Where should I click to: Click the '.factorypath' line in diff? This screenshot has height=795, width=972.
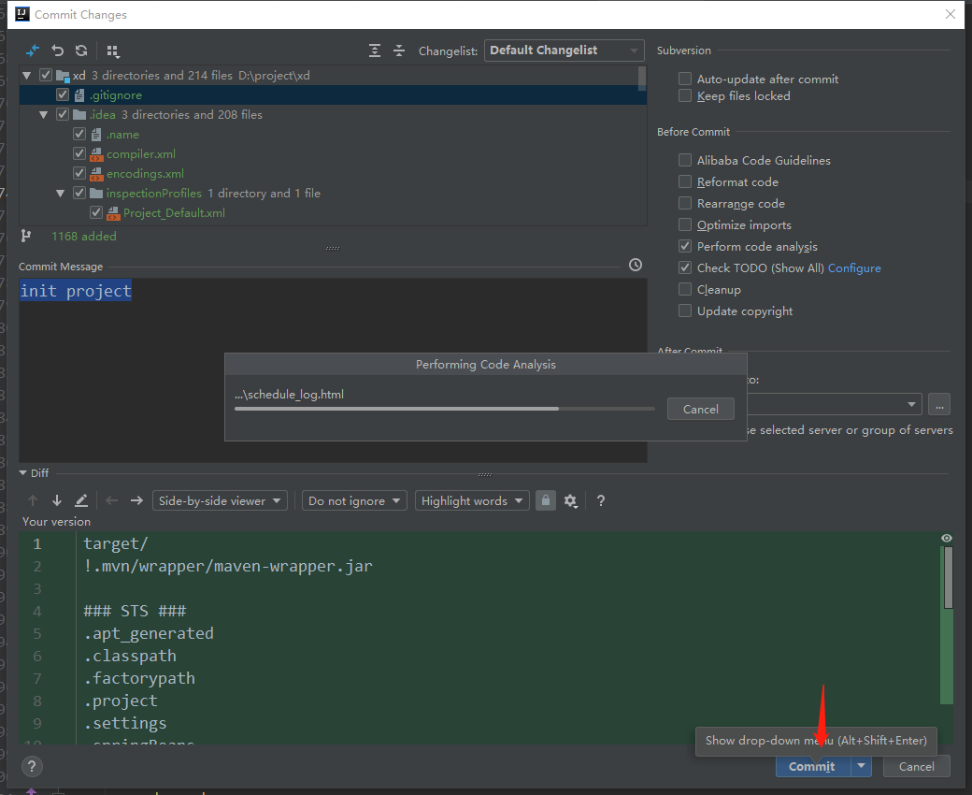click(x=139, y=678)
